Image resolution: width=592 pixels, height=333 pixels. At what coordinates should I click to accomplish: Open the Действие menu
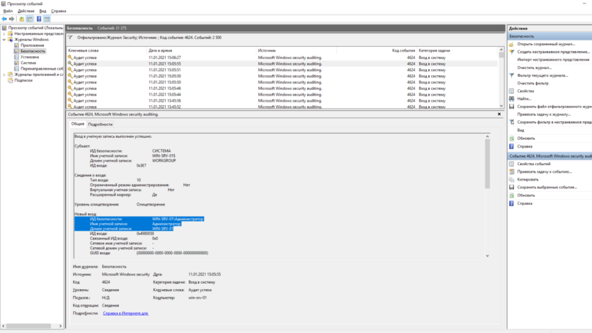[26, 11]
